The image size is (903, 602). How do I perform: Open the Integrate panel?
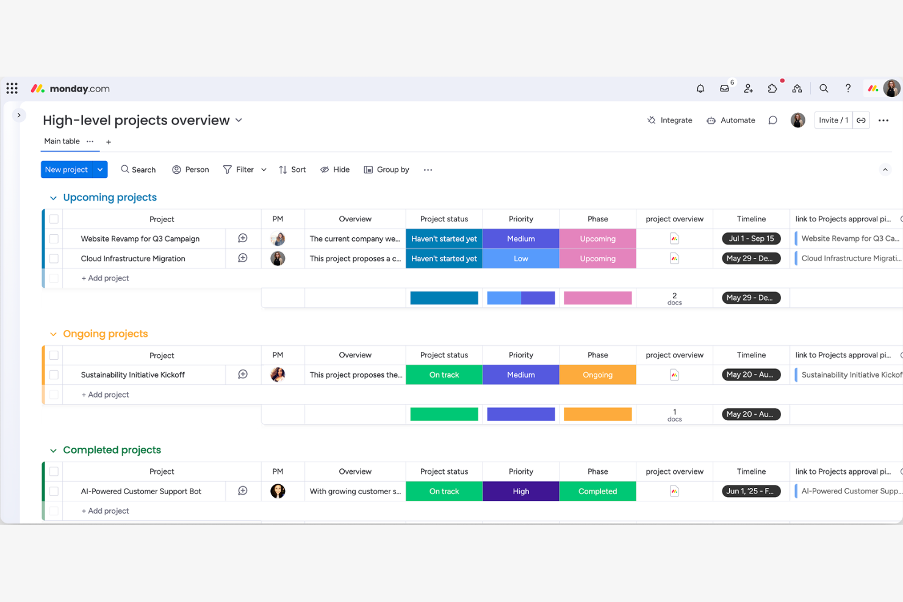pyautogui.click(x=669, y=120)
